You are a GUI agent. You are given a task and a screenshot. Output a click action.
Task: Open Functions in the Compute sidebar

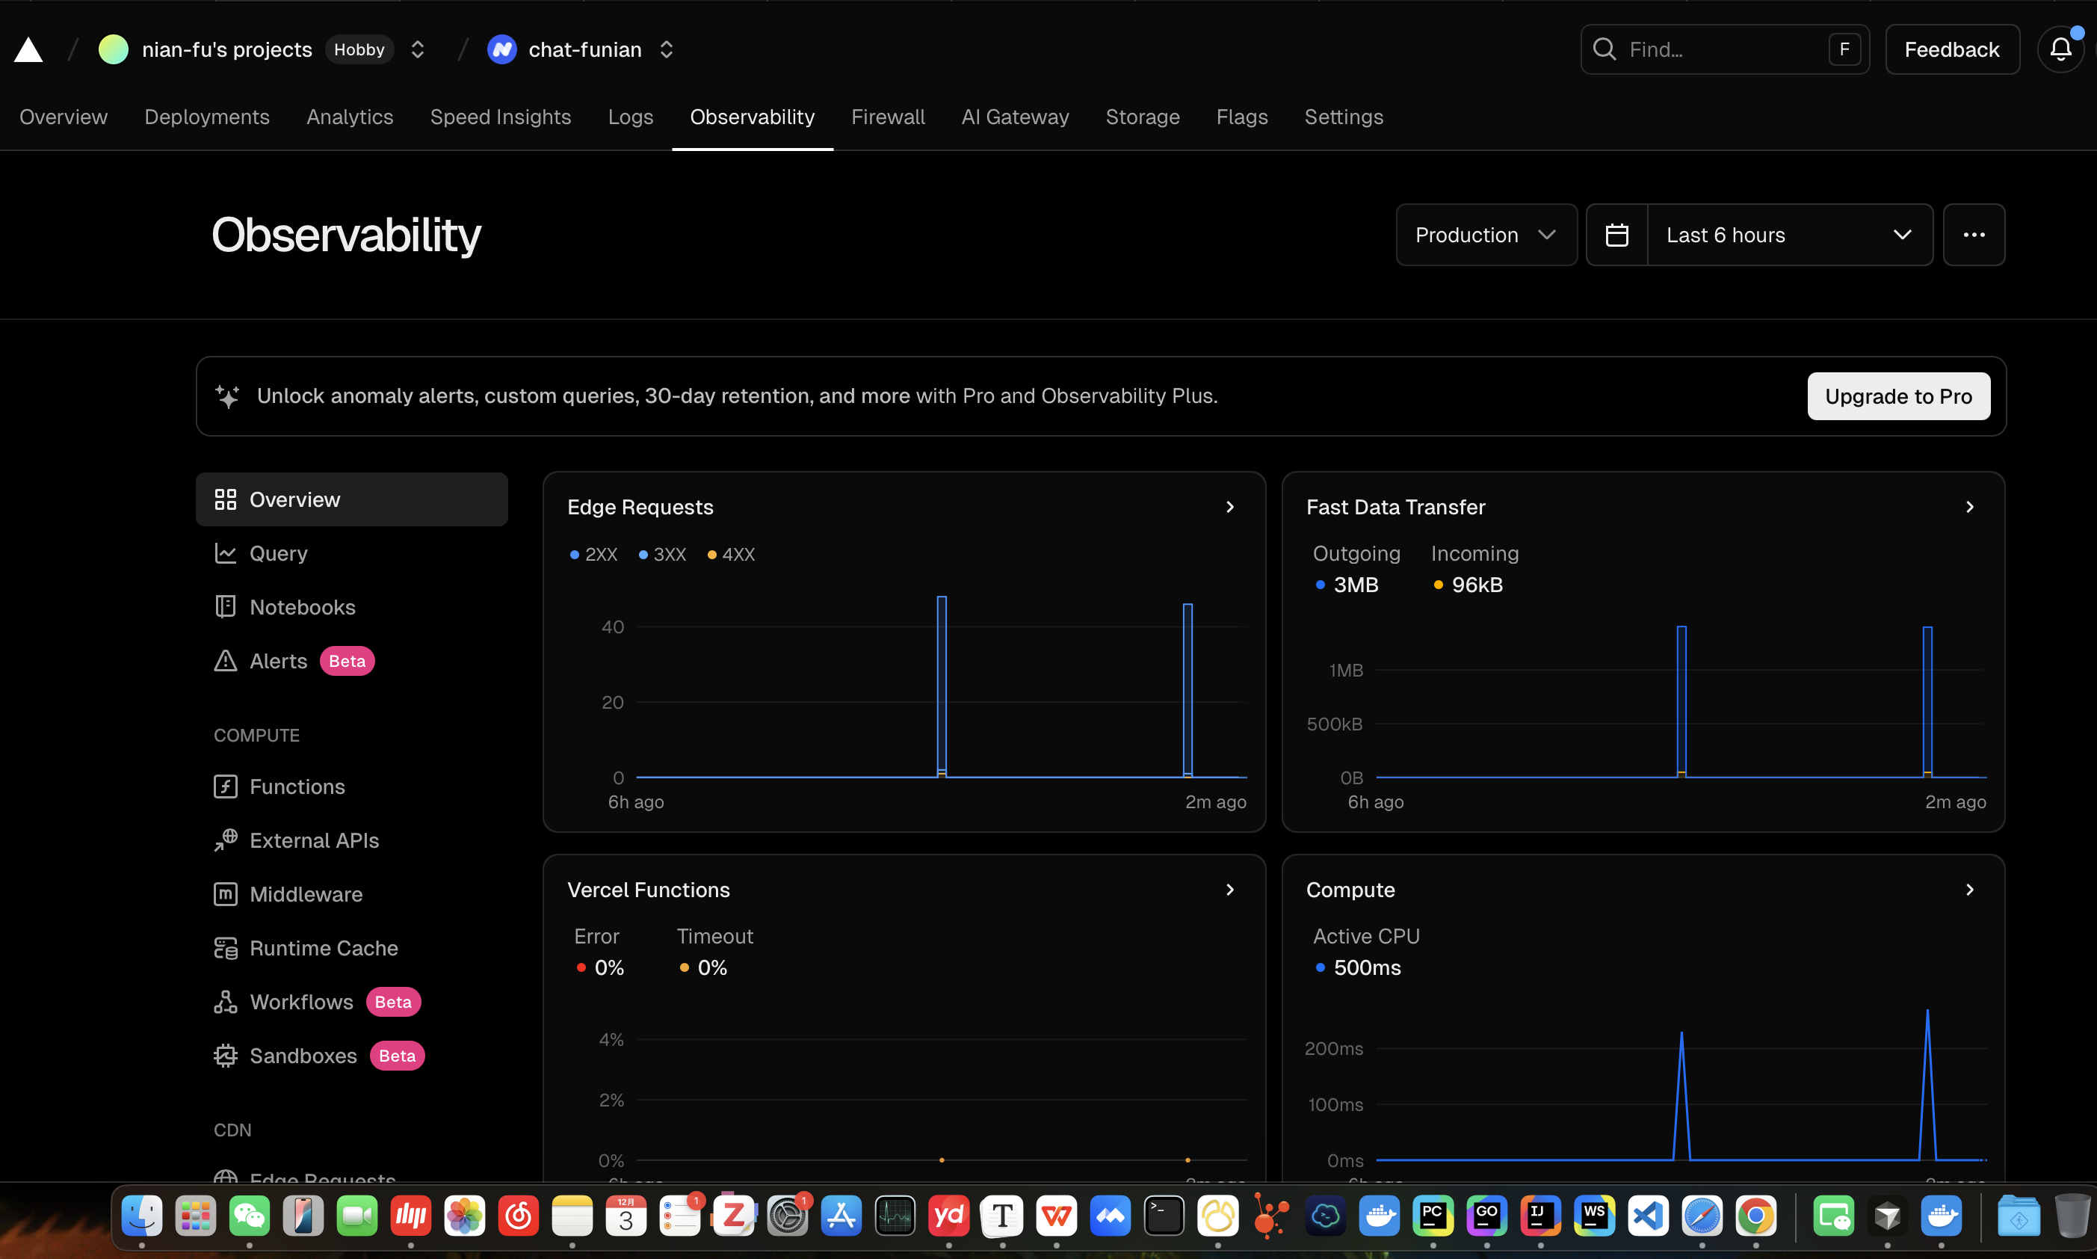(x=297, y=787)
